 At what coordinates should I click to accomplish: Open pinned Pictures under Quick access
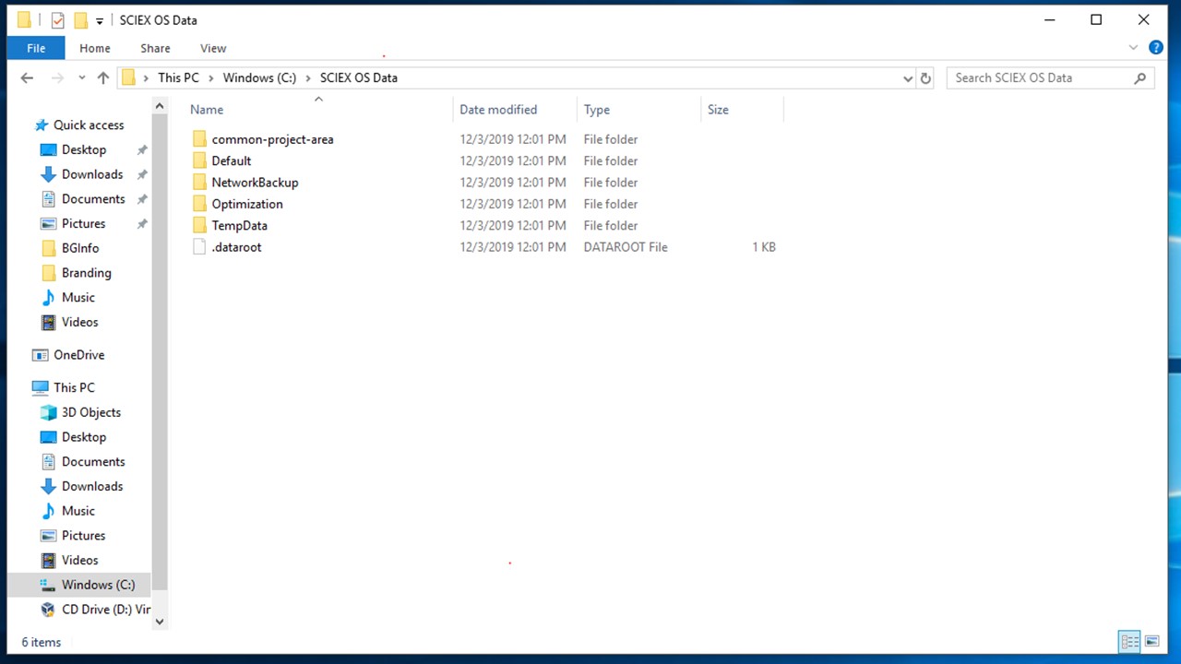[x=83, y=223]
